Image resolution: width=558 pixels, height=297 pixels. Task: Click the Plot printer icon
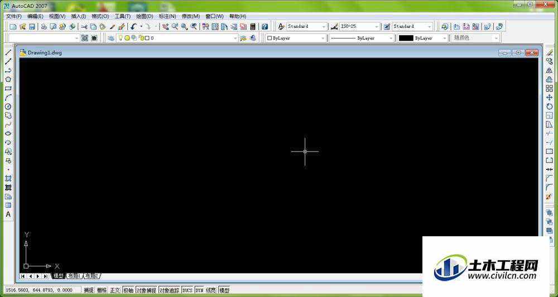[44, 27]
